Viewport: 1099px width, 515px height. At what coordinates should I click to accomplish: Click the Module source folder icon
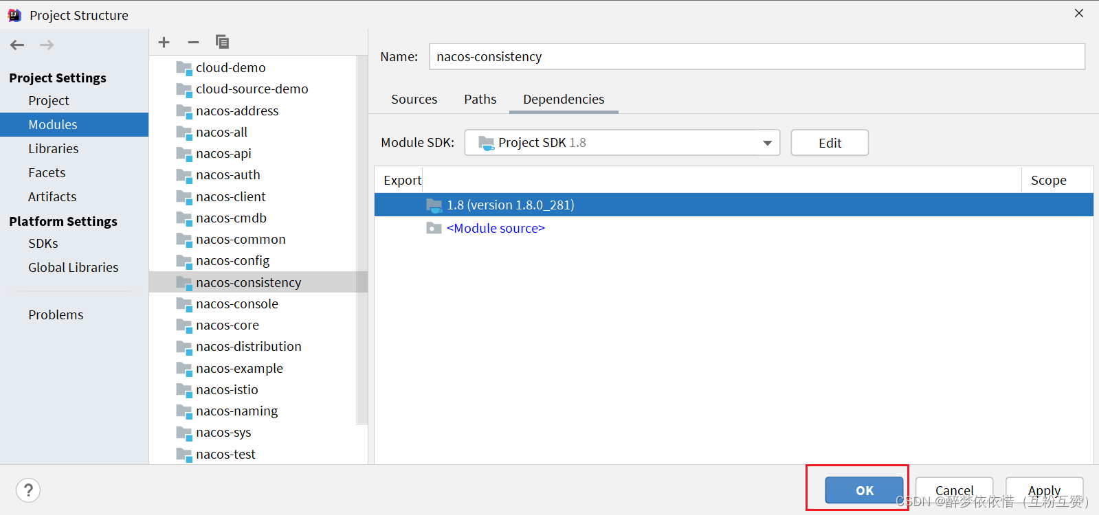pos(434,229)
